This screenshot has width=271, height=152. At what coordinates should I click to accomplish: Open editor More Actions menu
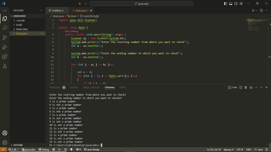[x=267, y=10]
